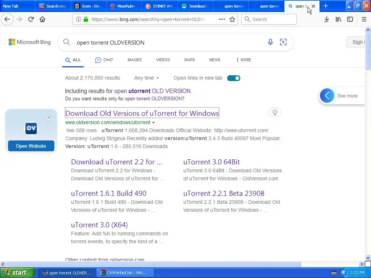
Task: Click open utorrent OLD VERSION suggestion link
Action: coord(153,91)
